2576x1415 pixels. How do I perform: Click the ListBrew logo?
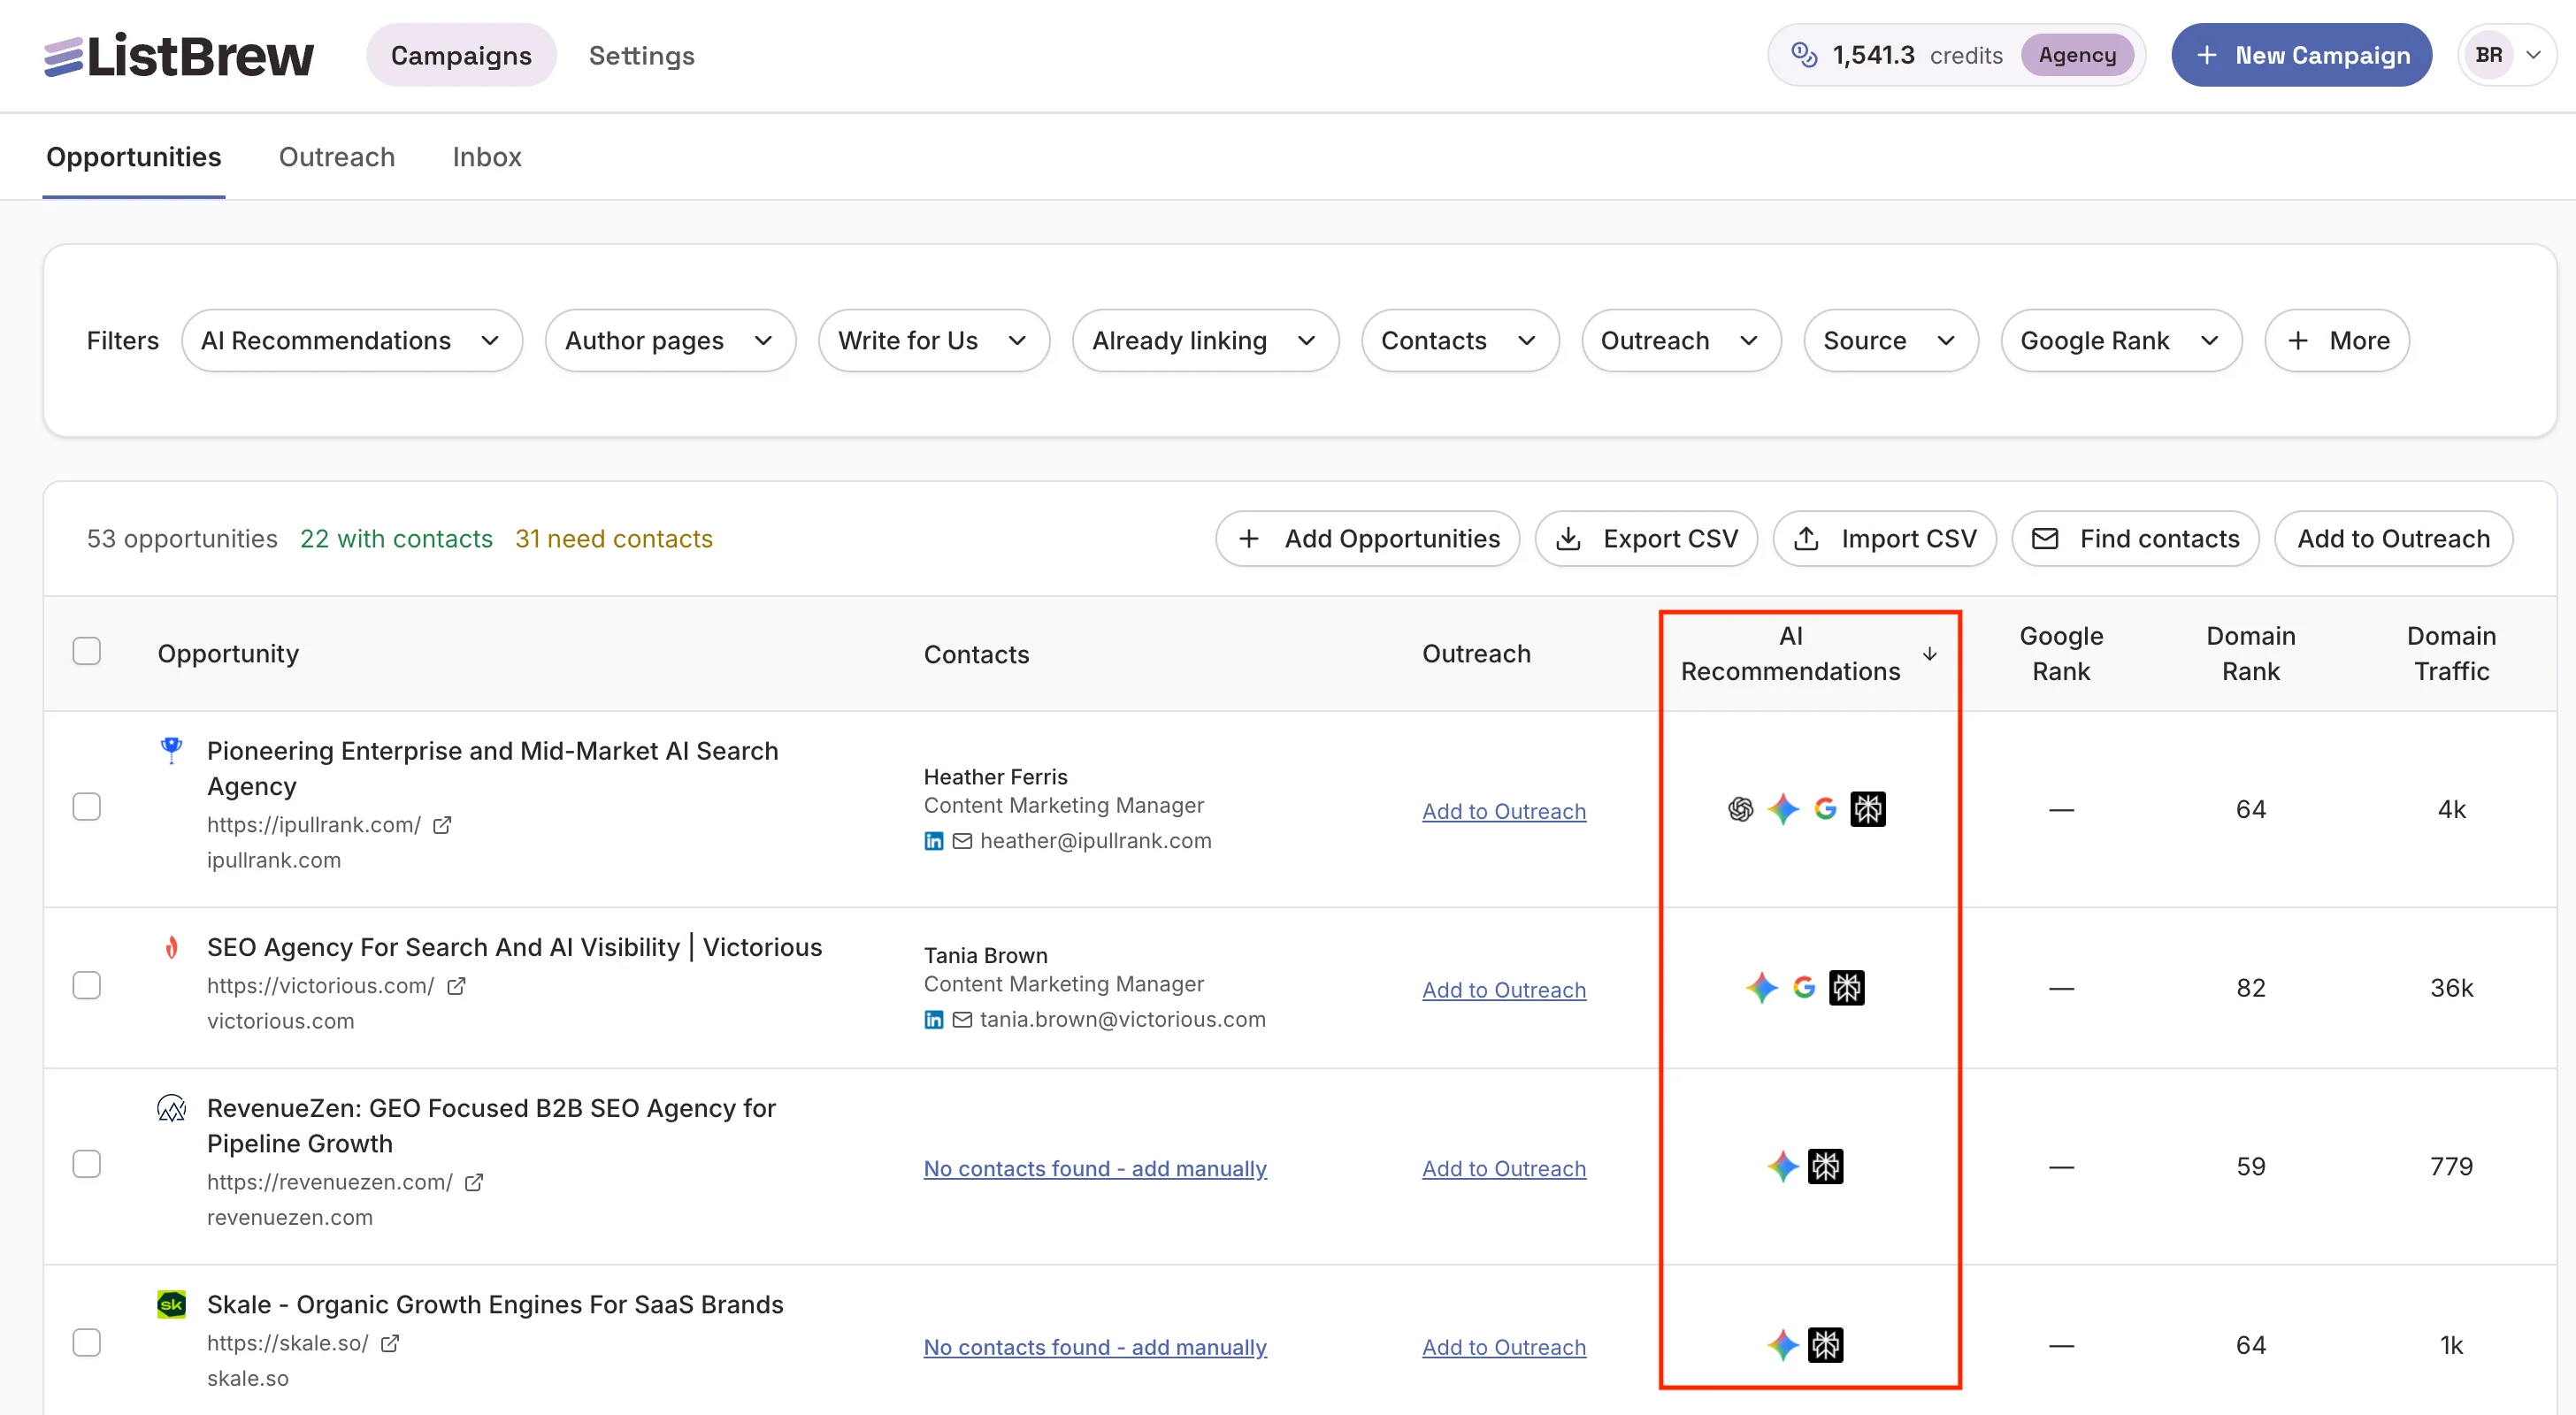pyautogui.click(x=178, y=55)
